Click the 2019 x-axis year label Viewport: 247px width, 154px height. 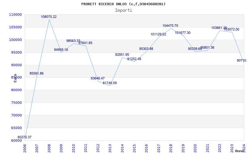pos(183,148)
